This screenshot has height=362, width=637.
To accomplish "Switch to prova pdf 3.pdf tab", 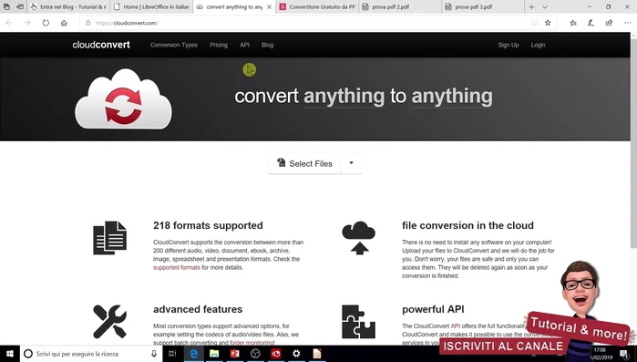I will 483,7.
